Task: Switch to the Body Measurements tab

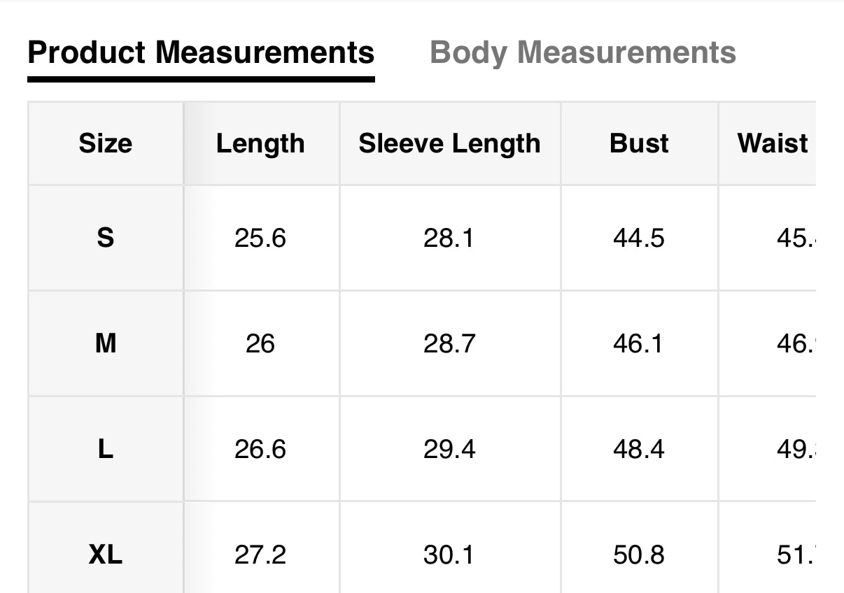Action: pos(582,53)
